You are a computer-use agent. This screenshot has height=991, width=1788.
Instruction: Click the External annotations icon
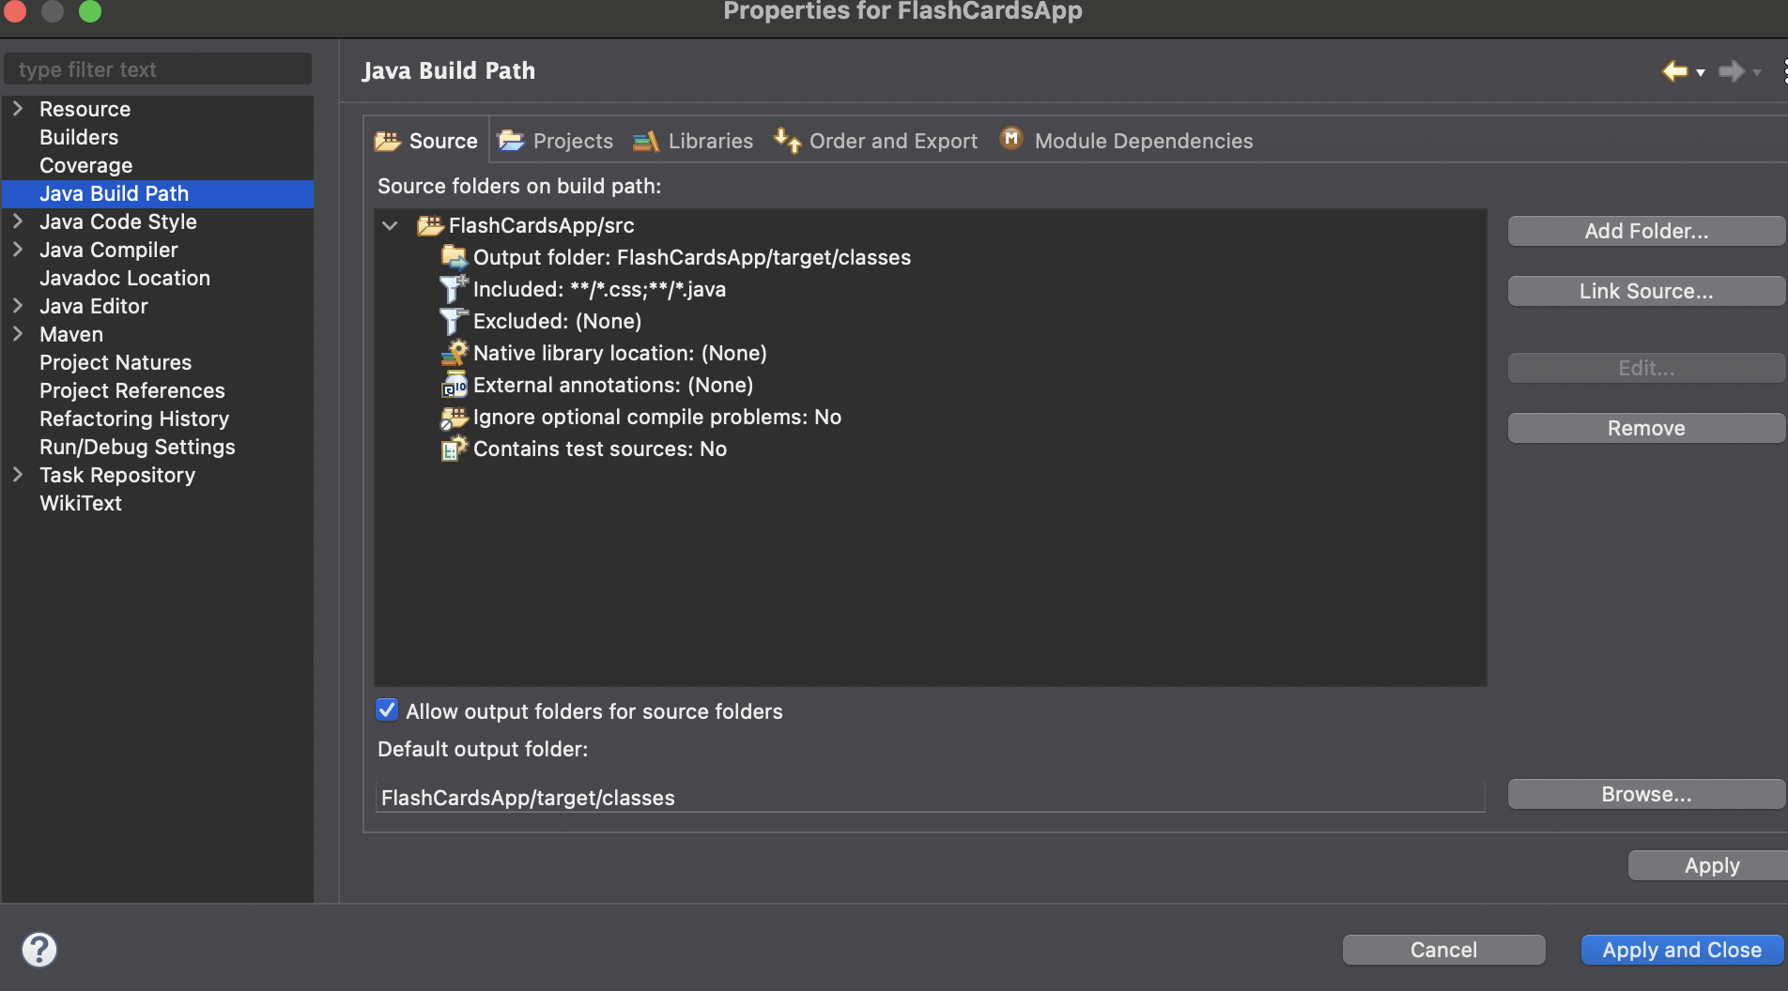point(455,385)
